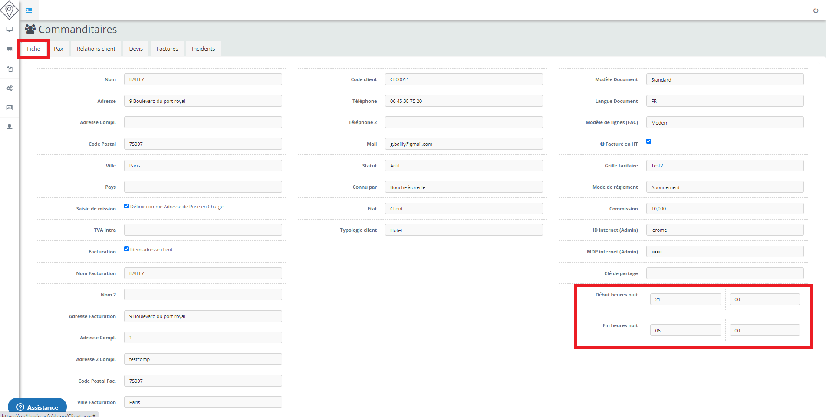
Task: Uncheck 'Définir comme Adresse de Prise en Charge'
Action: (x=126, y=206)
